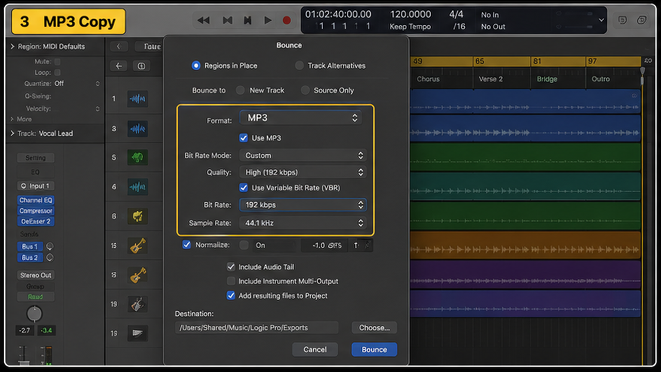The width and height of the screenshot is (661, 372).
Task: Open the DeEsser 2 plugin slot
Action: coord(36,222)
